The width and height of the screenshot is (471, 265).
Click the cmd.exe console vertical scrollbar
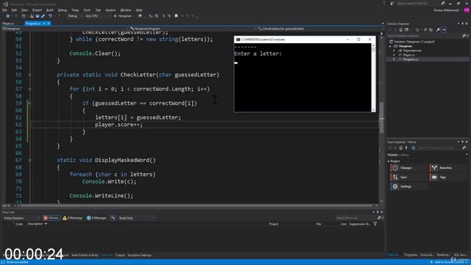(373, 78)
